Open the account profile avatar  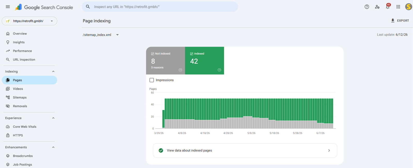point(408,7)
